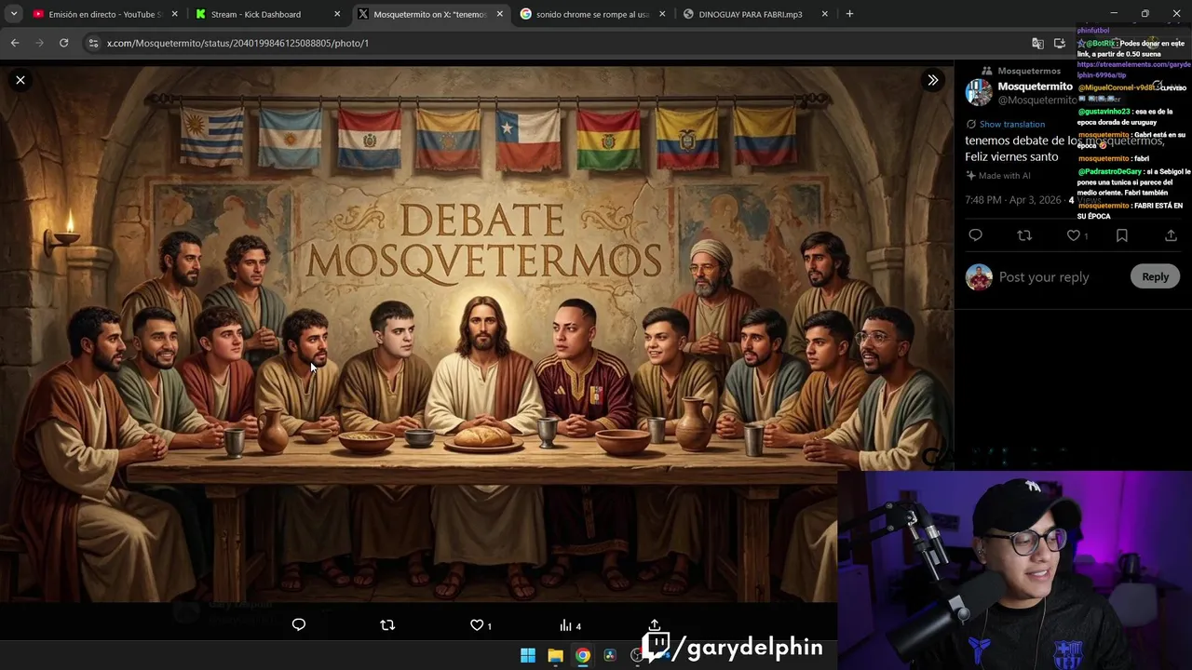Reply icon below the photo
Viewport: 1192px width, 670px height.
(299, 624)
